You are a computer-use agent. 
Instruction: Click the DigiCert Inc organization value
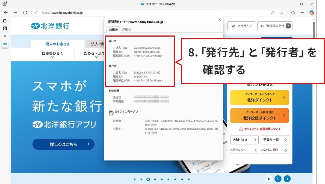(x=141, y=77)
